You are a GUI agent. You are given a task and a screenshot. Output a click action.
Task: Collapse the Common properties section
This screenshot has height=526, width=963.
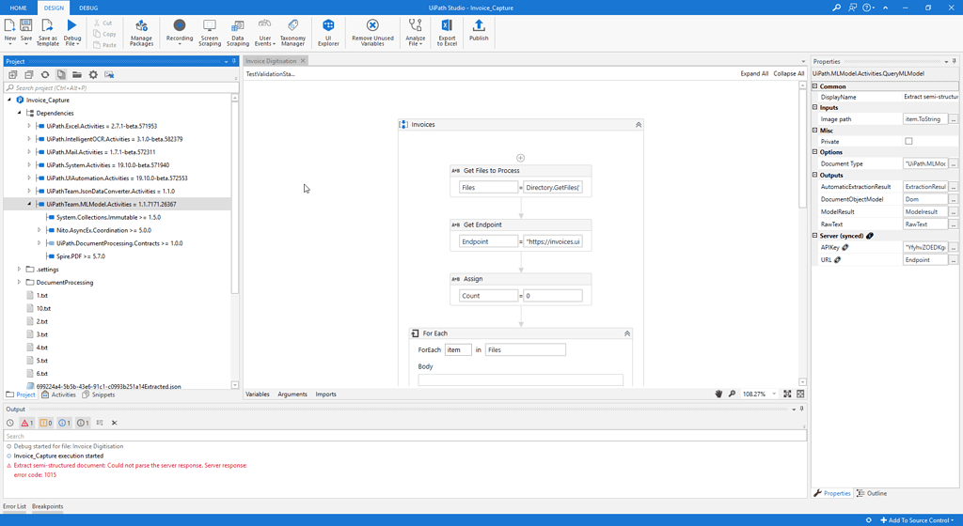815,86
